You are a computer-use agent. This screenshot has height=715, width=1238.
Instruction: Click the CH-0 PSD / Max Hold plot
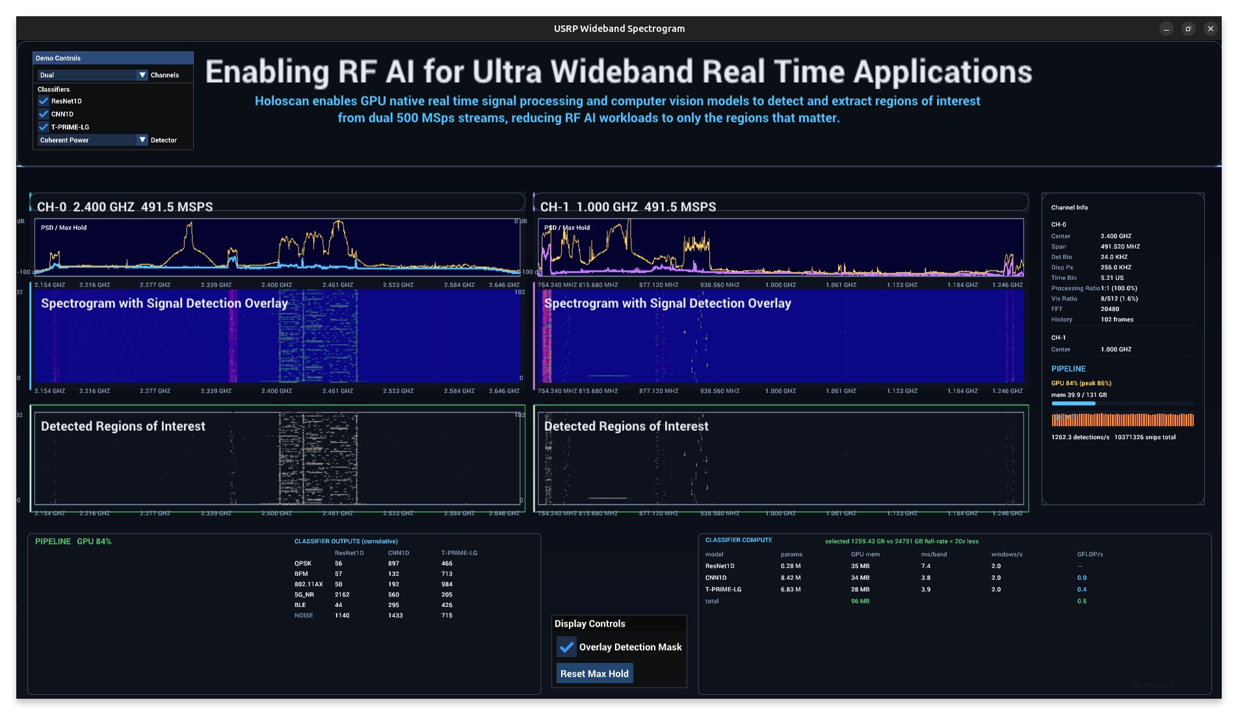point(277,247)
